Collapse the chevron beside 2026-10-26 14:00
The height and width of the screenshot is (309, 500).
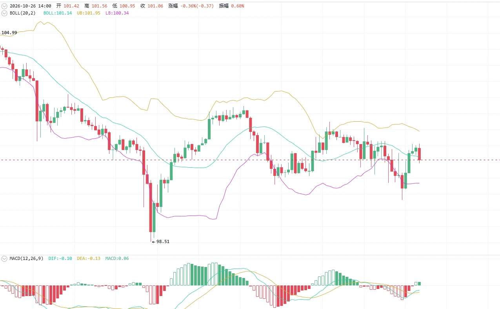(x=4, y=6)
